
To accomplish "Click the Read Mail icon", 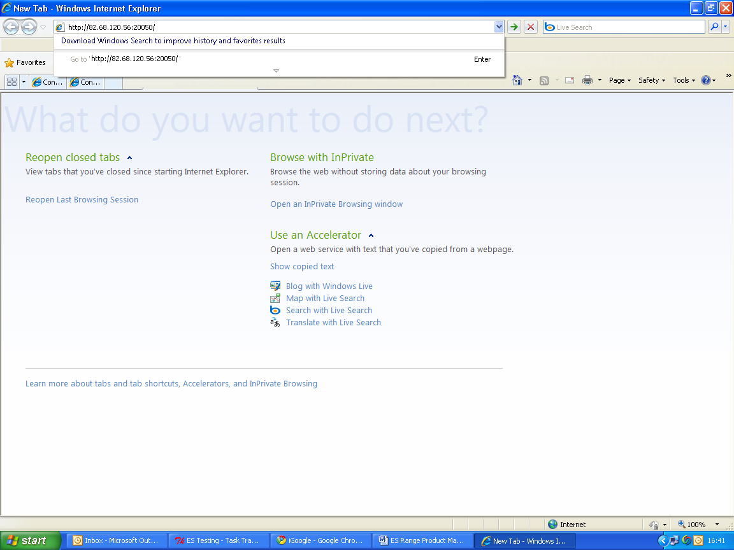I will coord(569,80).
